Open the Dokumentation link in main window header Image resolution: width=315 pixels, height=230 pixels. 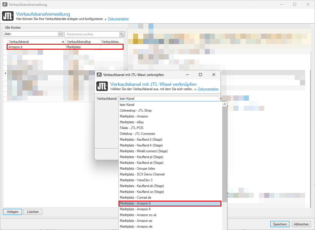point(118,19)
